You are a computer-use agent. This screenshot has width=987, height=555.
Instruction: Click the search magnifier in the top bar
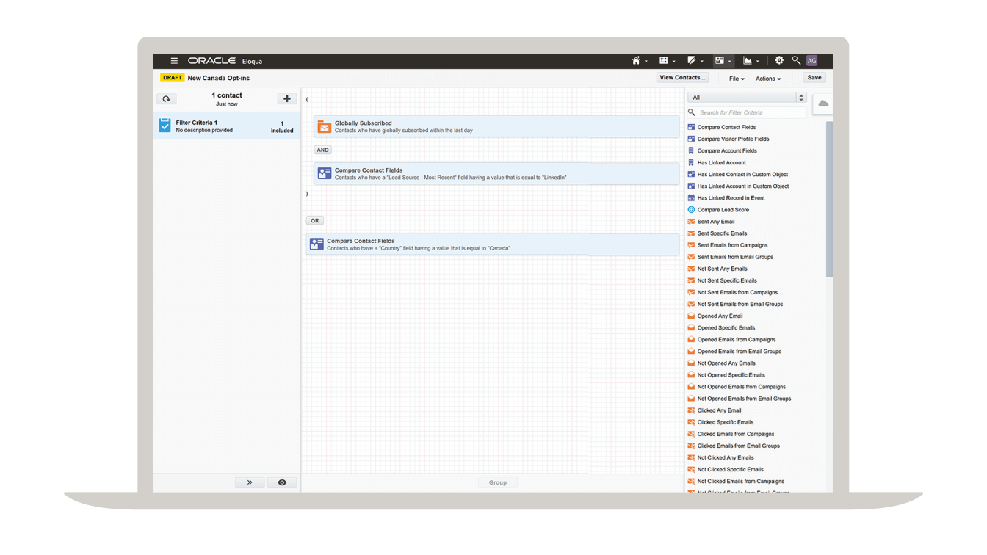[x=795, y=60]
